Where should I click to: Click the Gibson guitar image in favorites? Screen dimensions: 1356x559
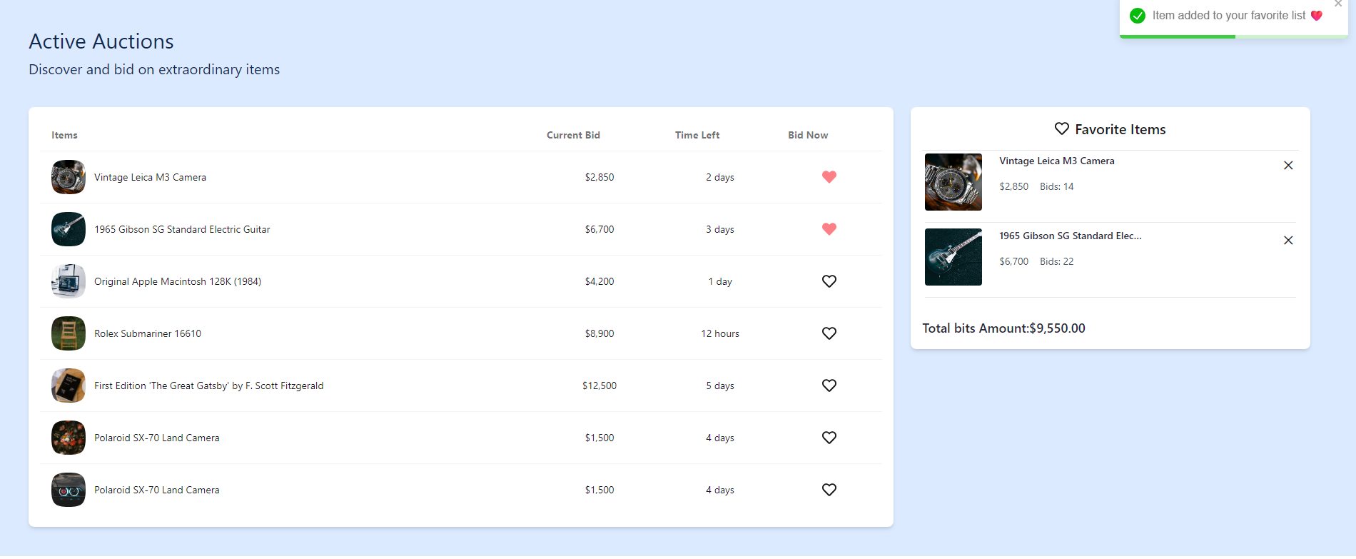(953, 257)
